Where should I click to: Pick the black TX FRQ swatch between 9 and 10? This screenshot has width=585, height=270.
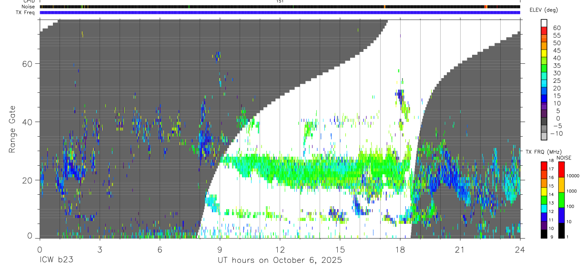544,233
